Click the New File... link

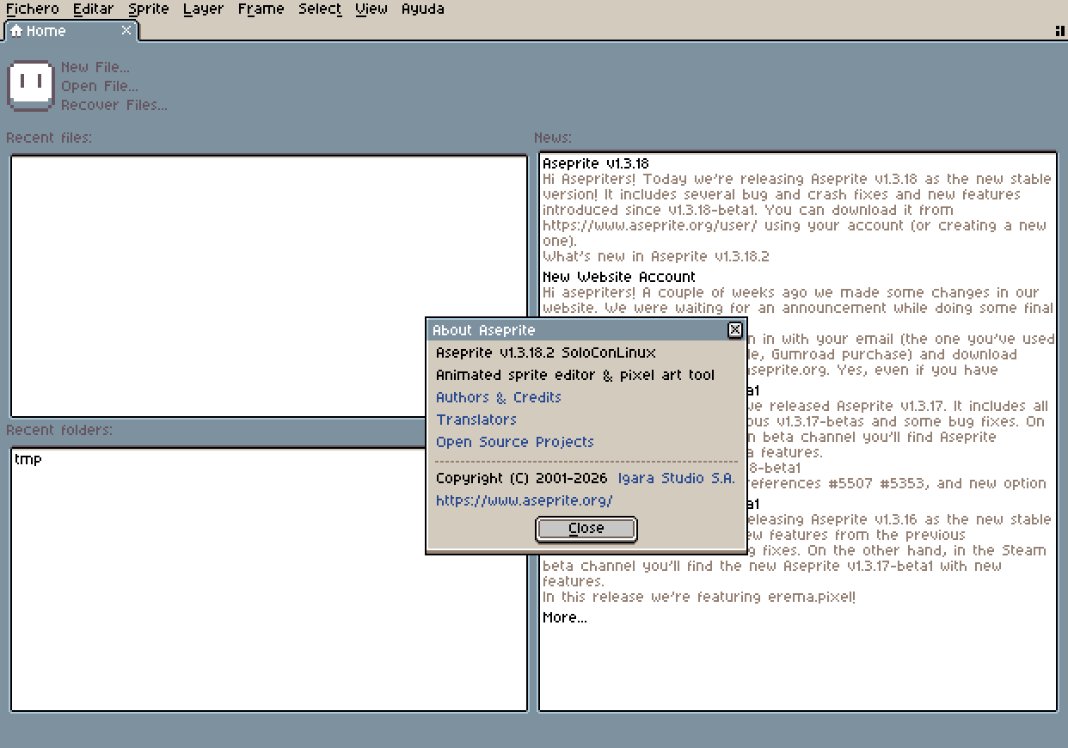95,67
